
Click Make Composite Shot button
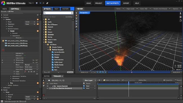(111, 80)
